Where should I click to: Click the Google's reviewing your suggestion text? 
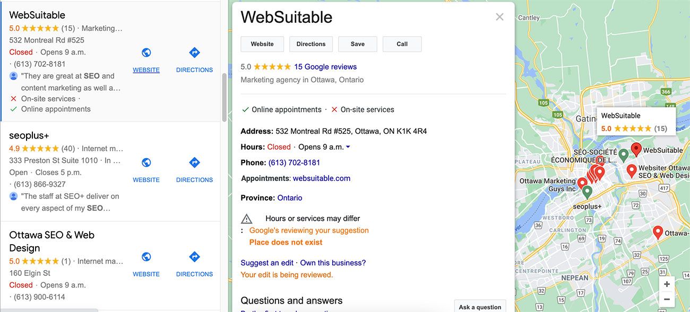coord(309,230)
